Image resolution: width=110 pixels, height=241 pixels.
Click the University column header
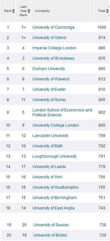pos(42,11)
